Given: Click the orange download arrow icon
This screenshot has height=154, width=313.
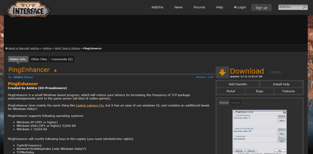Looking at the screenshot, I should click(x=222, y=72).
